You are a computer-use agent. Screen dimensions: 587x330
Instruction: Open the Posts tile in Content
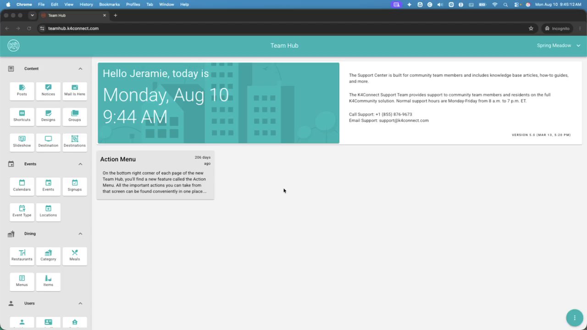pos(22,91)
